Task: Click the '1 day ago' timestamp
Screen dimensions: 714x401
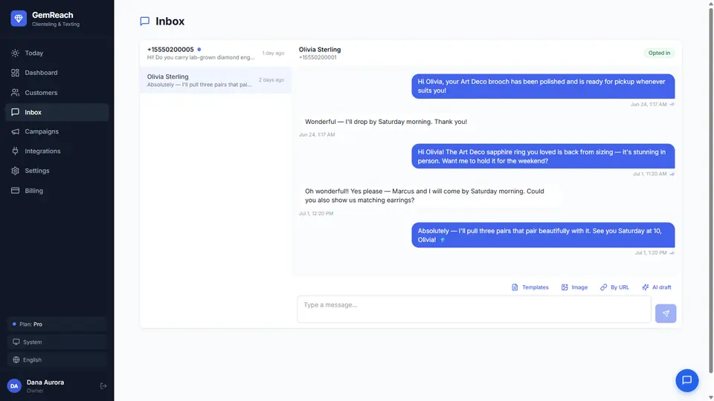Action: [x=273, y=53]
